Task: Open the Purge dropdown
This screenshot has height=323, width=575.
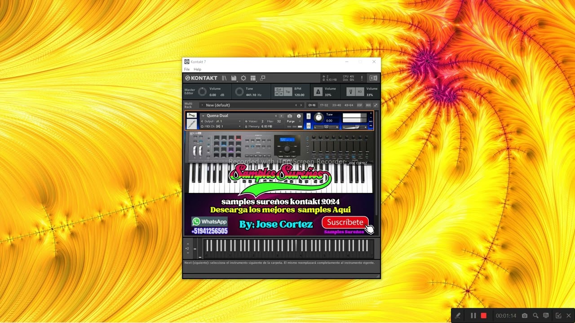Action: point(293,121)
